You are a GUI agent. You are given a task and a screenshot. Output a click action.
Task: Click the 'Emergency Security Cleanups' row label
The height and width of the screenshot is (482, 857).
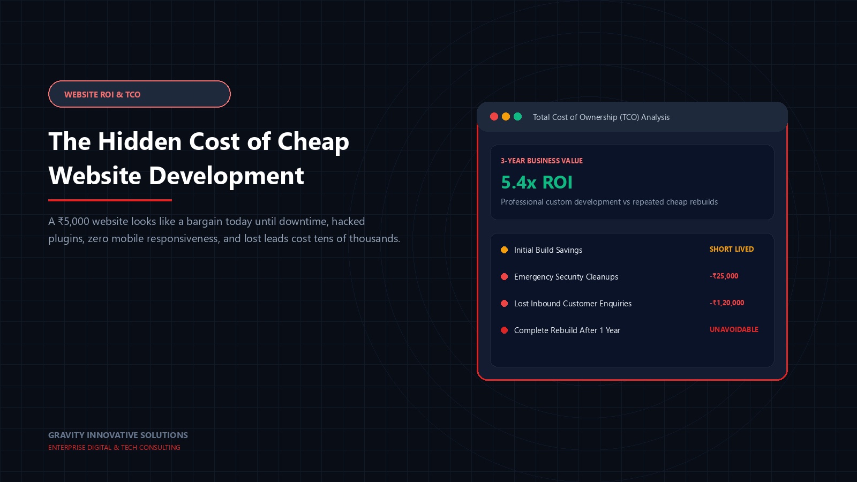point(566,277)
